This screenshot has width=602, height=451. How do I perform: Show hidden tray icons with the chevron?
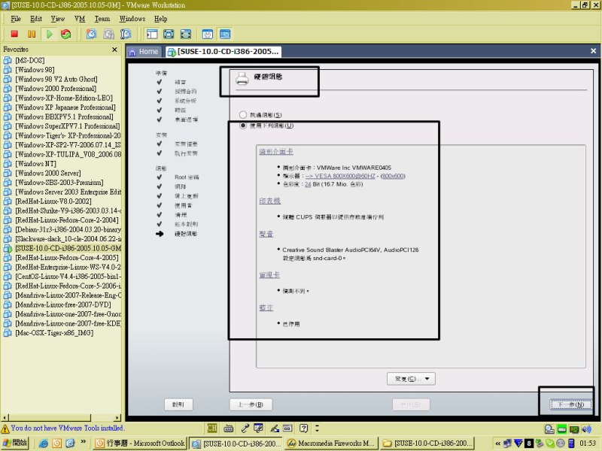coord(498,443)
